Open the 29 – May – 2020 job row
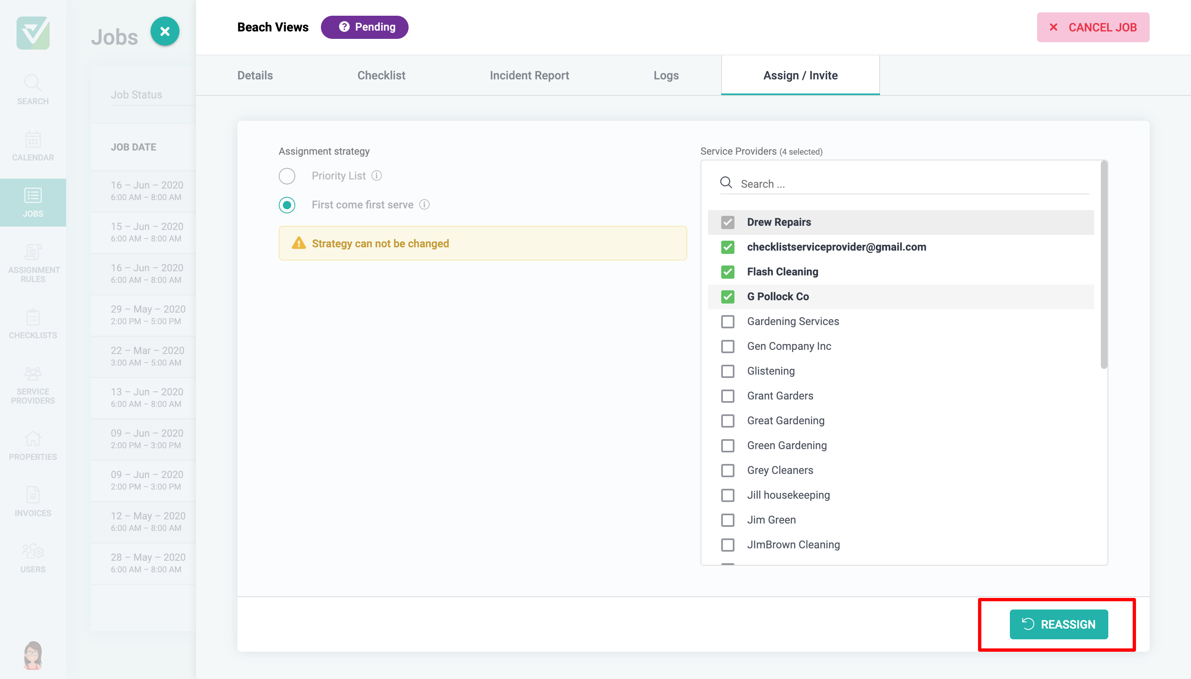Viewport: 1191px width, 679px height. [143, 315]
